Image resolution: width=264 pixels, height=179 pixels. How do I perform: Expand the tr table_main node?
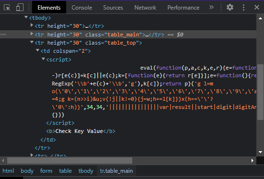click(32, 34)
